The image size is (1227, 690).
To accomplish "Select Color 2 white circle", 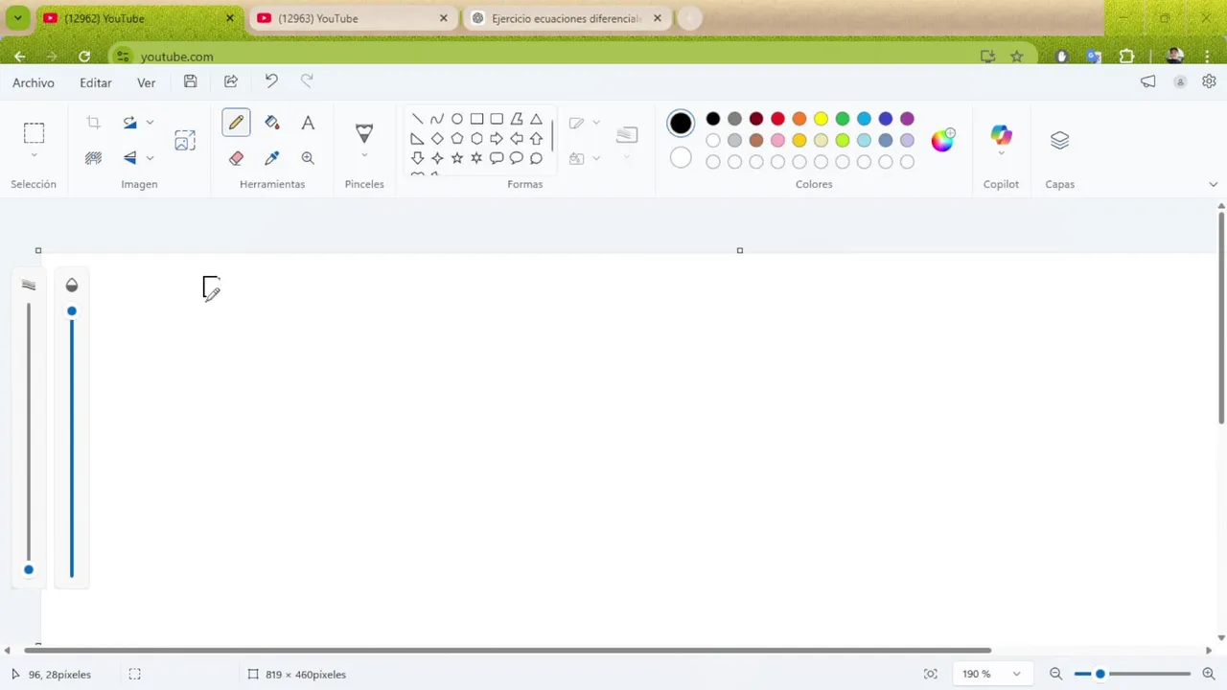I will pos(681,158).
